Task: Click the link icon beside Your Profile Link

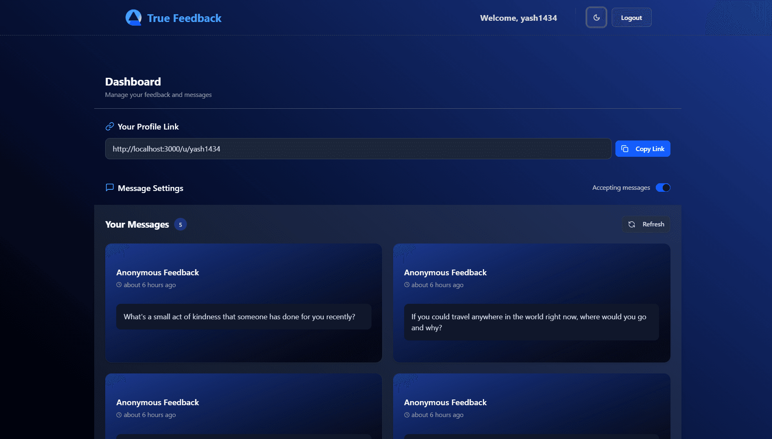Action: tap(109, 126)
